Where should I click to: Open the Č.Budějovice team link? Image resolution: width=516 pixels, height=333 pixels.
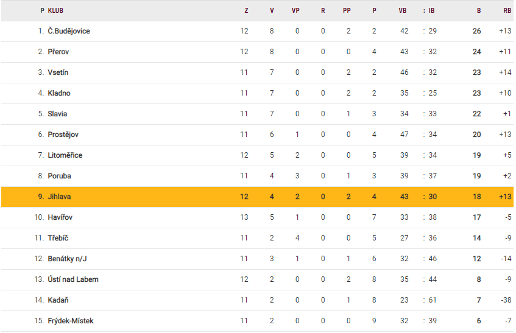(x=68, y=31)
